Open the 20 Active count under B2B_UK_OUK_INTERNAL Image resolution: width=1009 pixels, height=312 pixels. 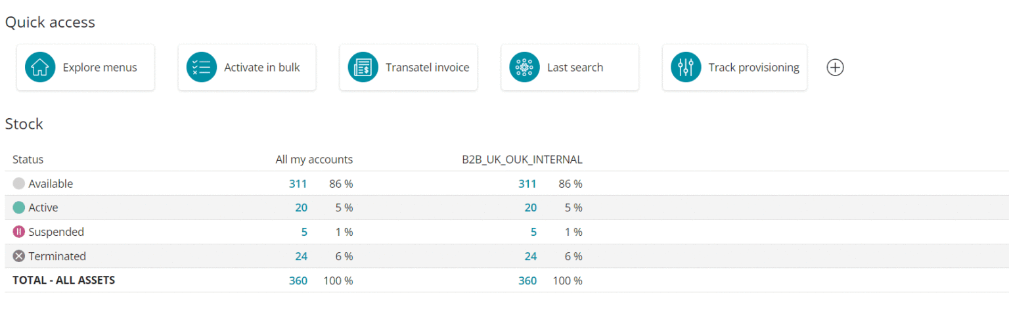tap(530, 208)
